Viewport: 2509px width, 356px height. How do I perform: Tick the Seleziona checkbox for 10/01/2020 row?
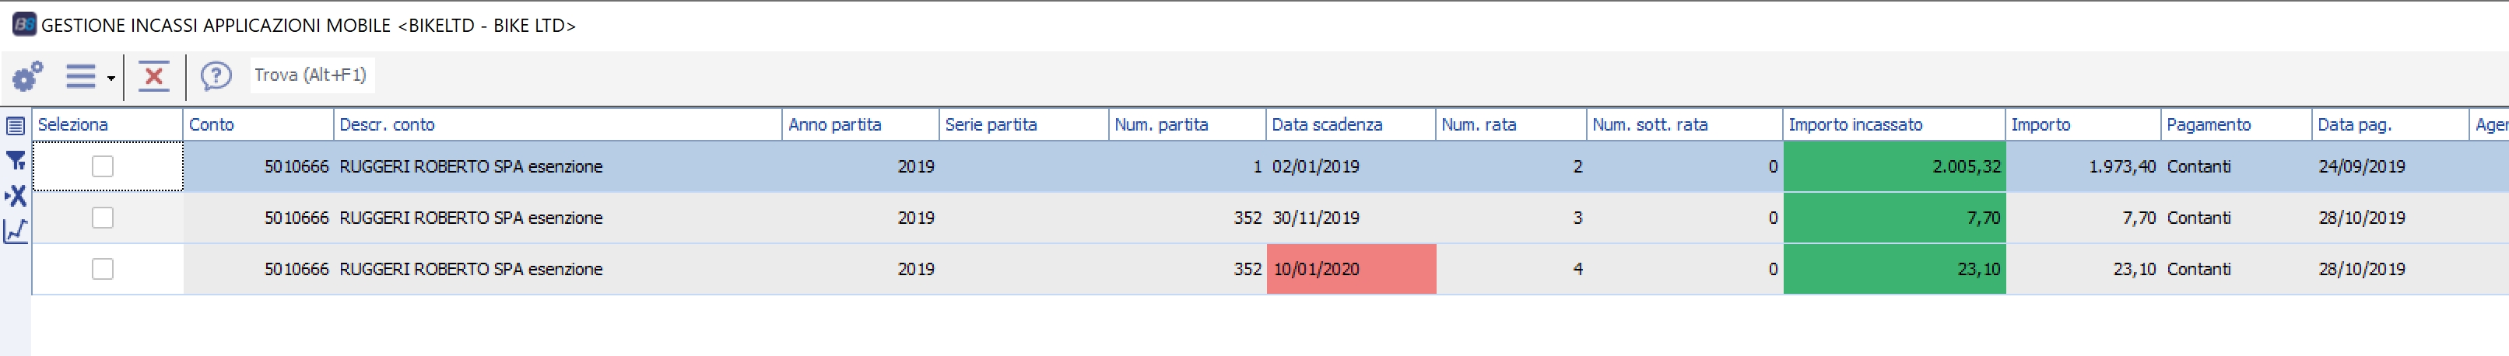(x=102, y=270)
